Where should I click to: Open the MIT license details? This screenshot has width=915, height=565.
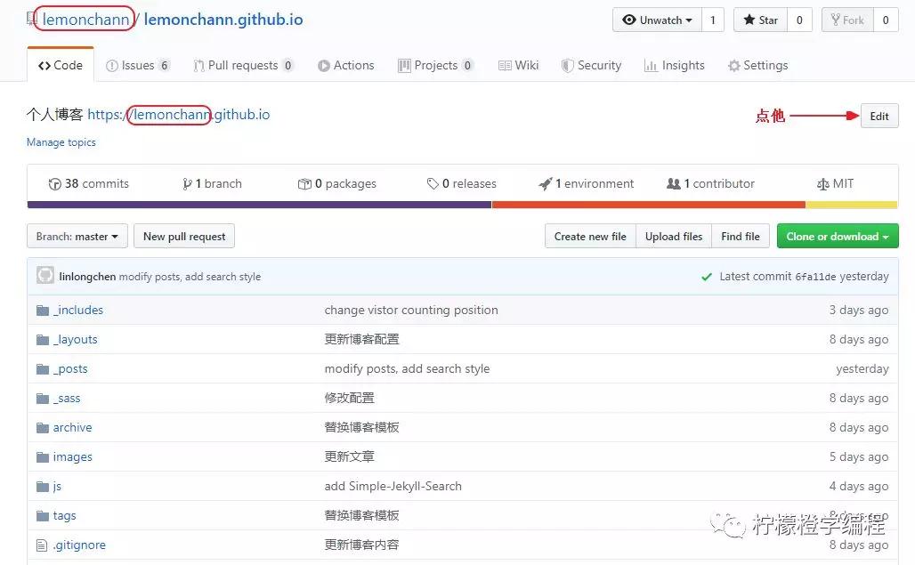pos(835,183)
